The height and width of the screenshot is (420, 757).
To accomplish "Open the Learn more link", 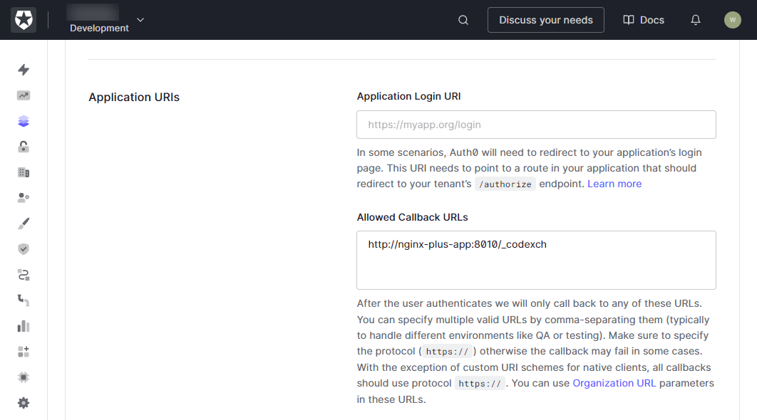I will click(x=614, y=183).
